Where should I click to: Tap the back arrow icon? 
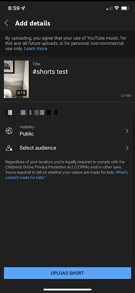tap(6, 23)
